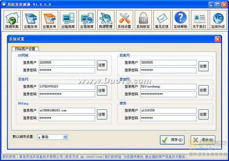The width and height of the screenshot is (229, 161).
Task: Close the 系统设置 dialog
Action: pos(217,39)
